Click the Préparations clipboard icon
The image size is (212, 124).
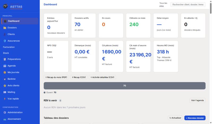5,59
